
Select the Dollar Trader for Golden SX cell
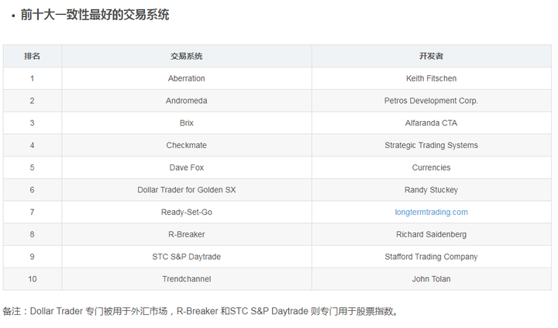click(187, 190)
